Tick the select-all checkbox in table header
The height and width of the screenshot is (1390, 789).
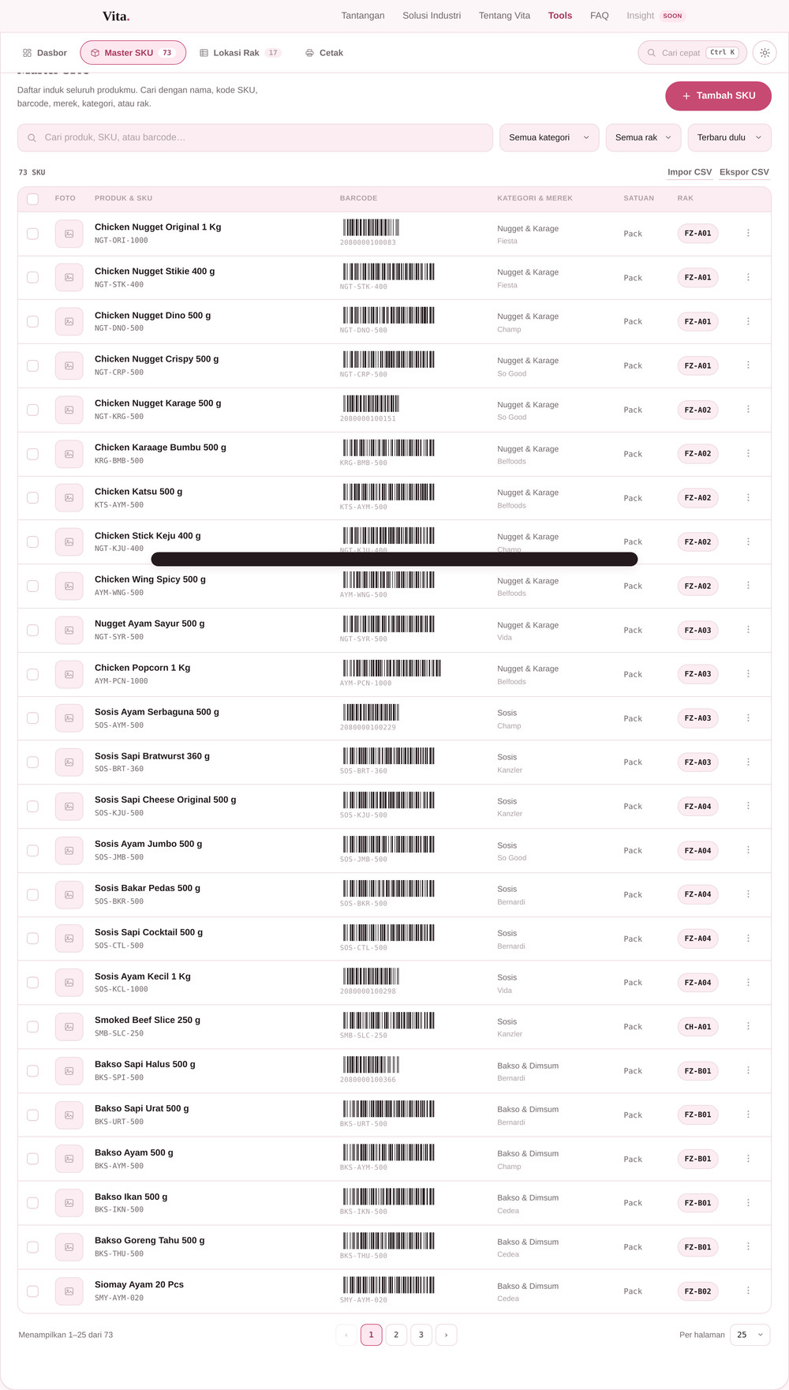pos(32,199)
